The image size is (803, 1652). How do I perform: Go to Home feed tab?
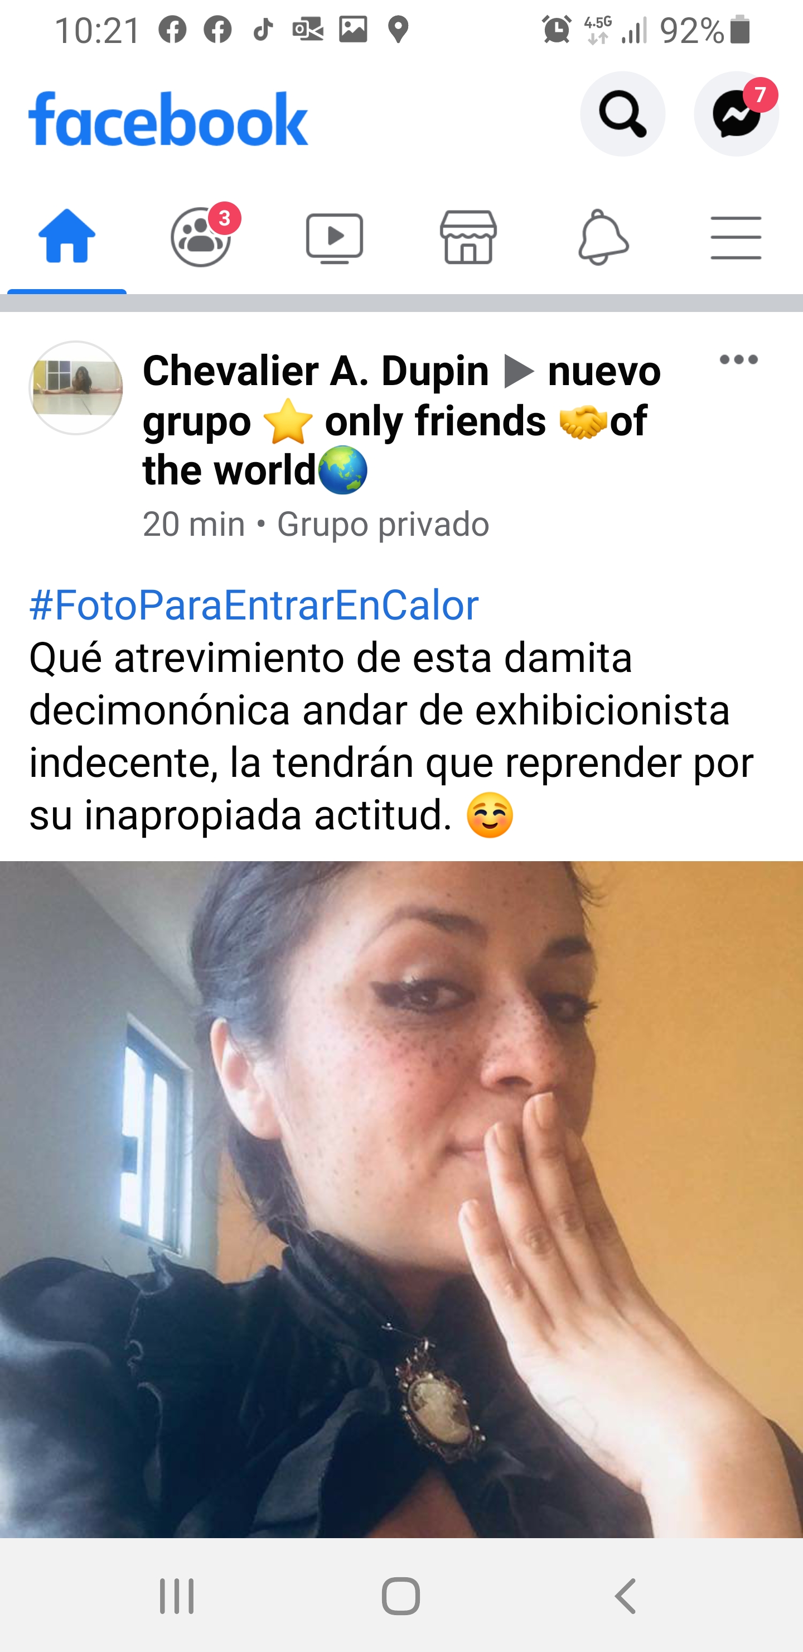coord(67,237)
